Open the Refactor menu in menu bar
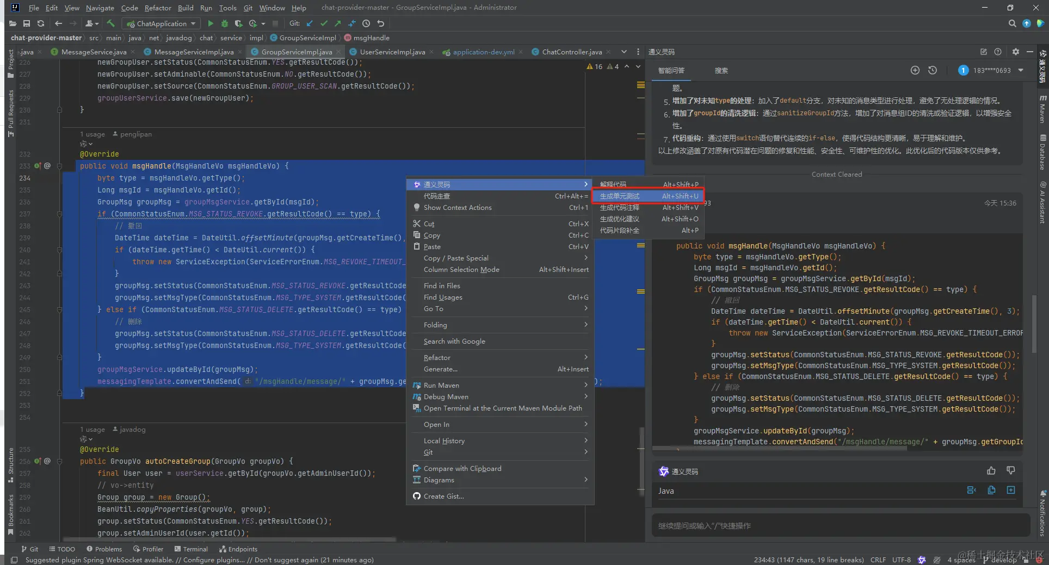This screenshot has height=565, width=1049. coord(158,8)
